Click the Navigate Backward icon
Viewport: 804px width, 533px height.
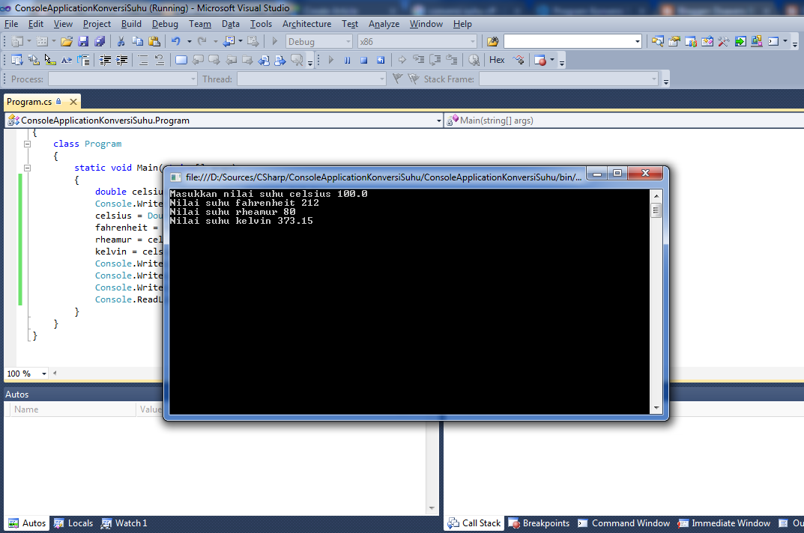[229, 41]
